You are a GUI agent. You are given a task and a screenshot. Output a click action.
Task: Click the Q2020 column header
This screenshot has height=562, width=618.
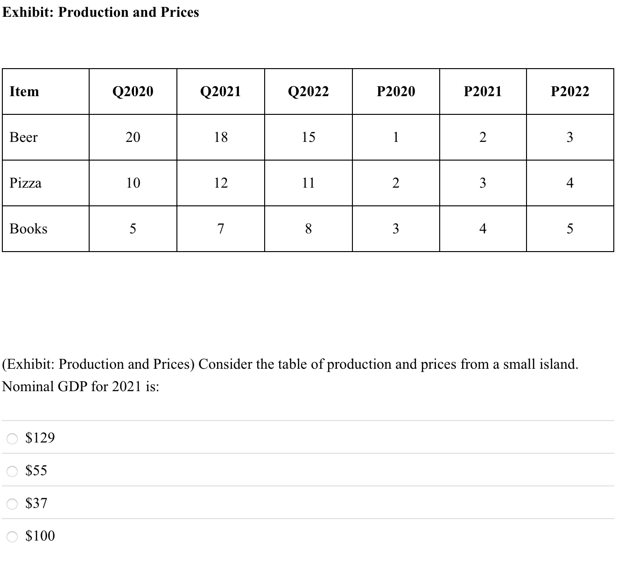pos(133,91)
